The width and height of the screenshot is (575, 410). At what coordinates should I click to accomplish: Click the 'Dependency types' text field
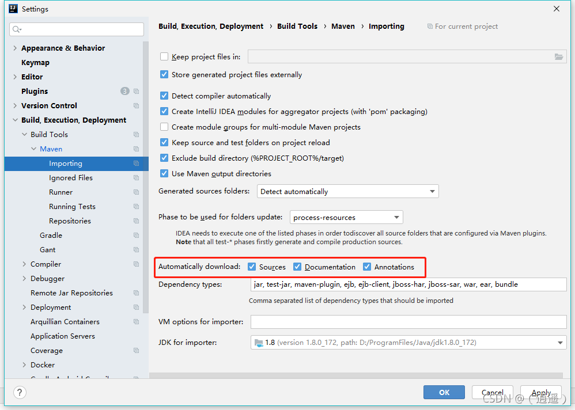click(408, 284)
